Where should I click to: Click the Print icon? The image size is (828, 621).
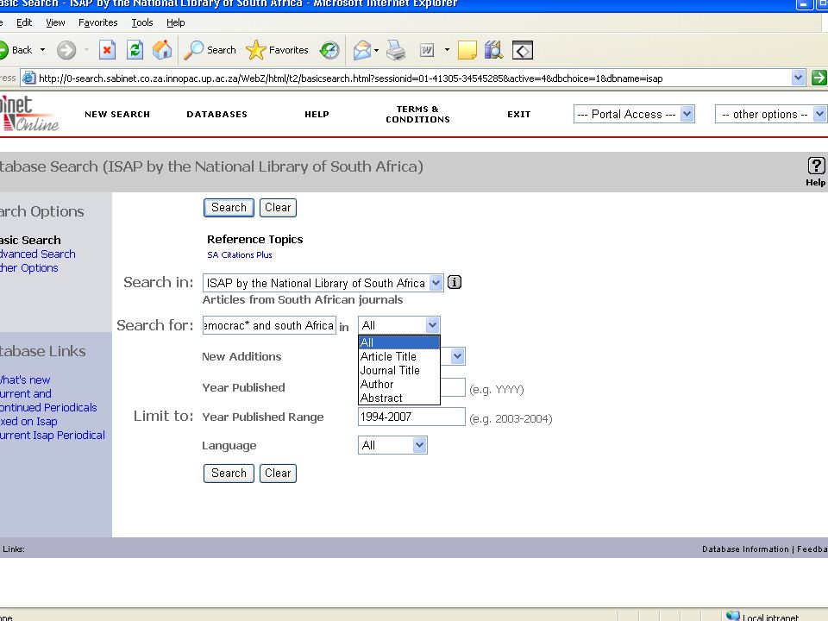[396, 50]
